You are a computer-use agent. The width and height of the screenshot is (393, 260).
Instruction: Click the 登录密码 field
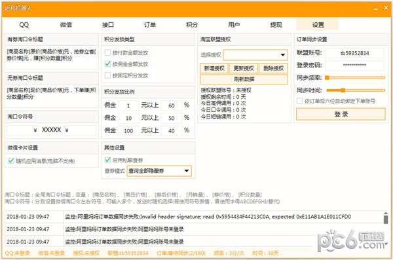point(354,65)
